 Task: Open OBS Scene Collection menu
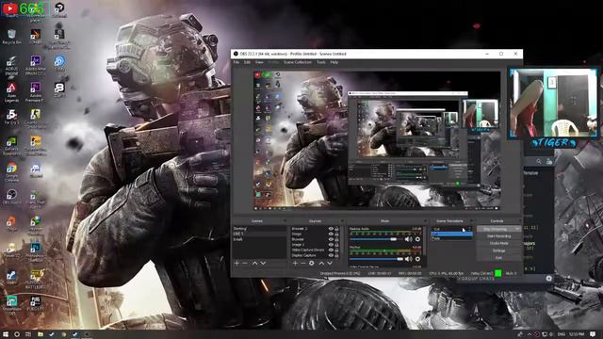298,62
